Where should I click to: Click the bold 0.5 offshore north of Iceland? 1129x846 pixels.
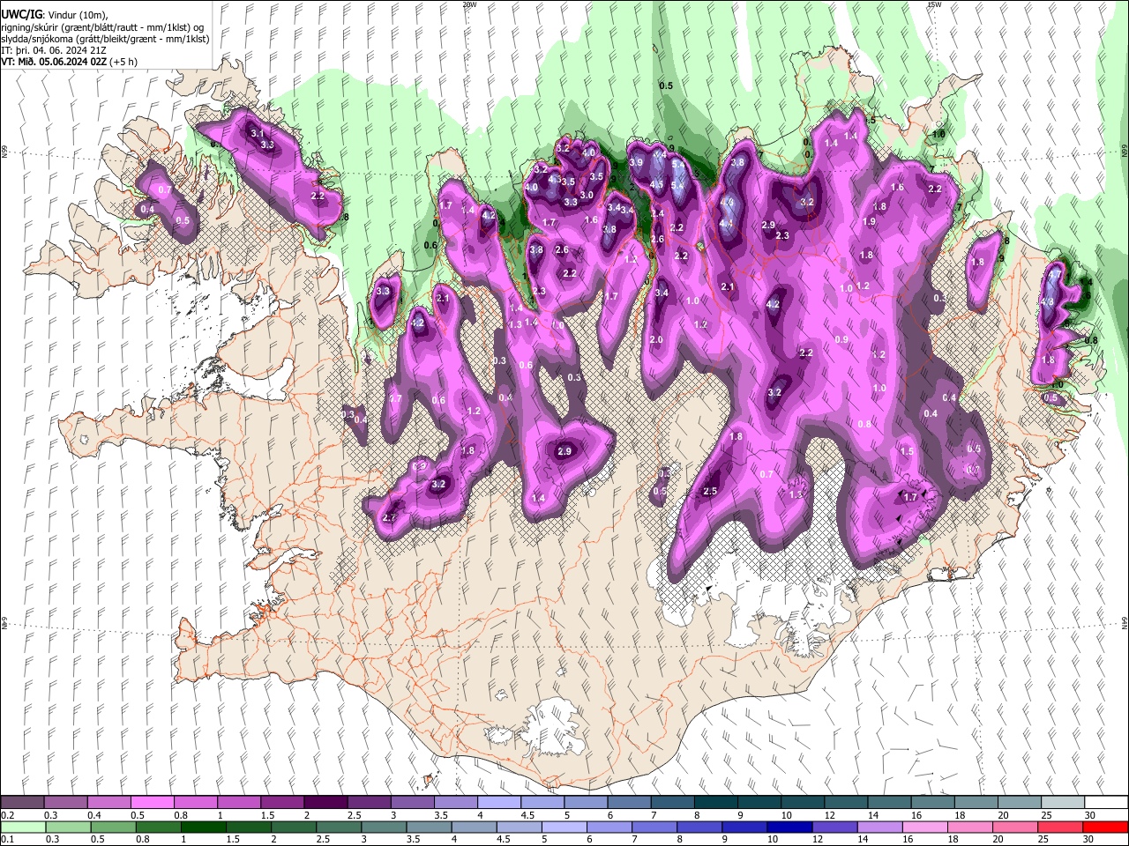(x=666, y=85)
